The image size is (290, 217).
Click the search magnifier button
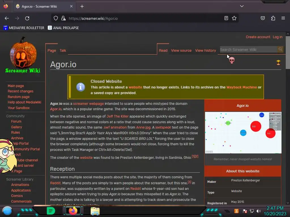pos(280,49)
